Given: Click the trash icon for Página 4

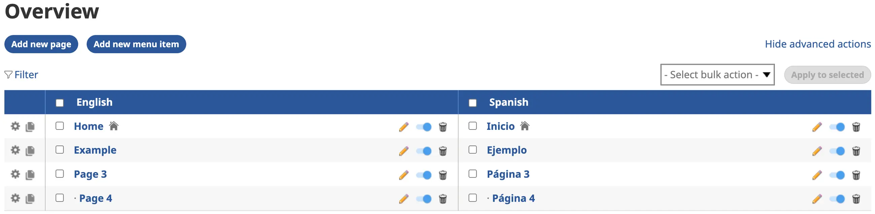Looking at the screenshot, I should pyautogui.click(x=856, y=199).
